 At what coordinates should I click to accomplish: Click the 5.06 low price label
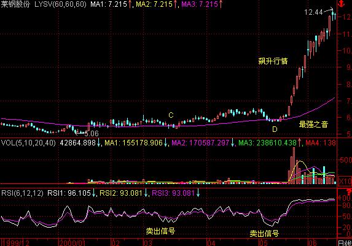92,134
